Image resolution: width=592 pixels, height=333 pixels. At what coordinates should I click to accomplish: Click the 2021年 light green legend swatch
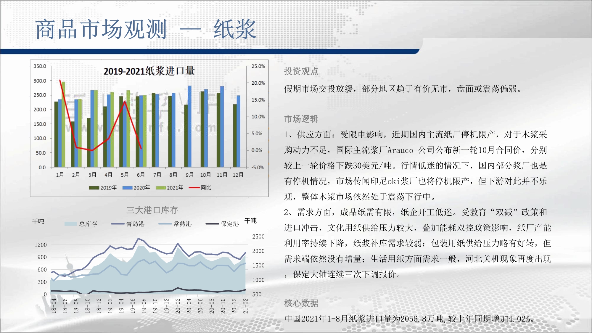tap(161, 188)
